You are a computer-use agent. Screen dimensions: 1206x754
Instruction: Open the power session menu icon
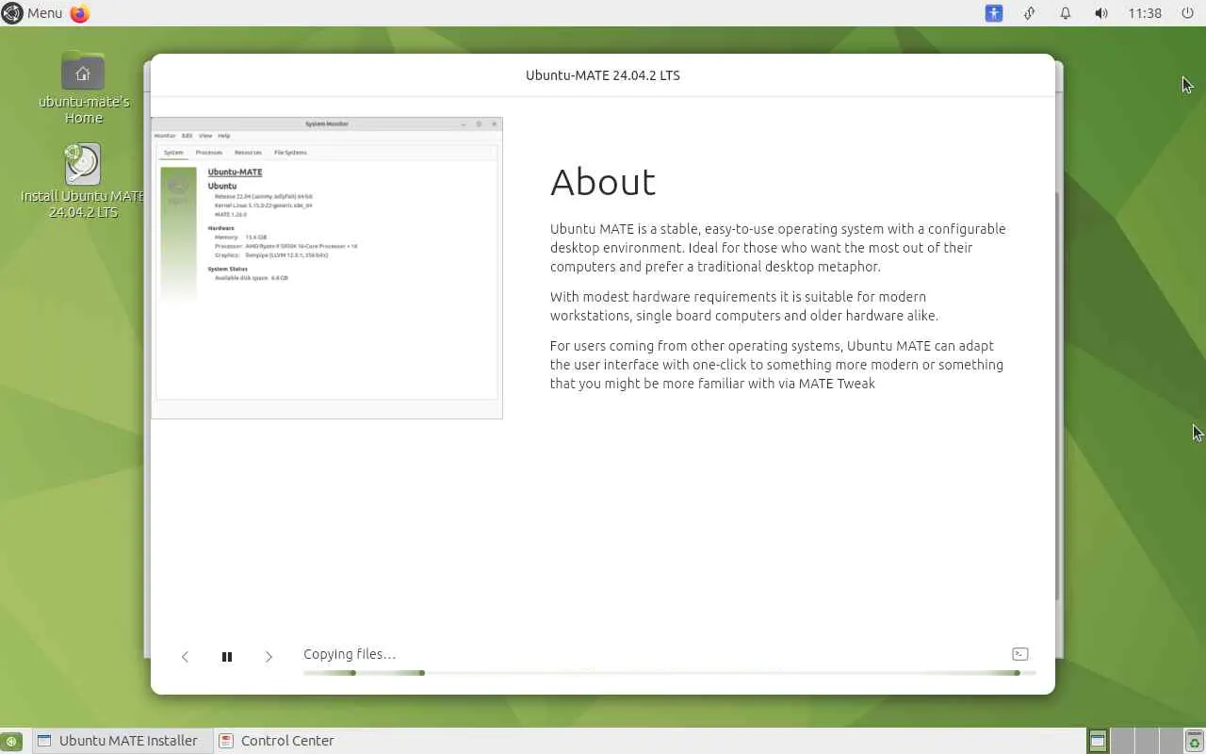(x=1187, y=13)
